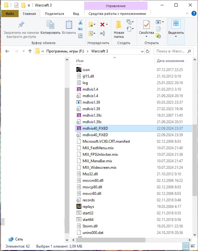Viewport: 198px width, 251px height.
Task: Click the Rename icon in ribbon
Action: (102, 33)
